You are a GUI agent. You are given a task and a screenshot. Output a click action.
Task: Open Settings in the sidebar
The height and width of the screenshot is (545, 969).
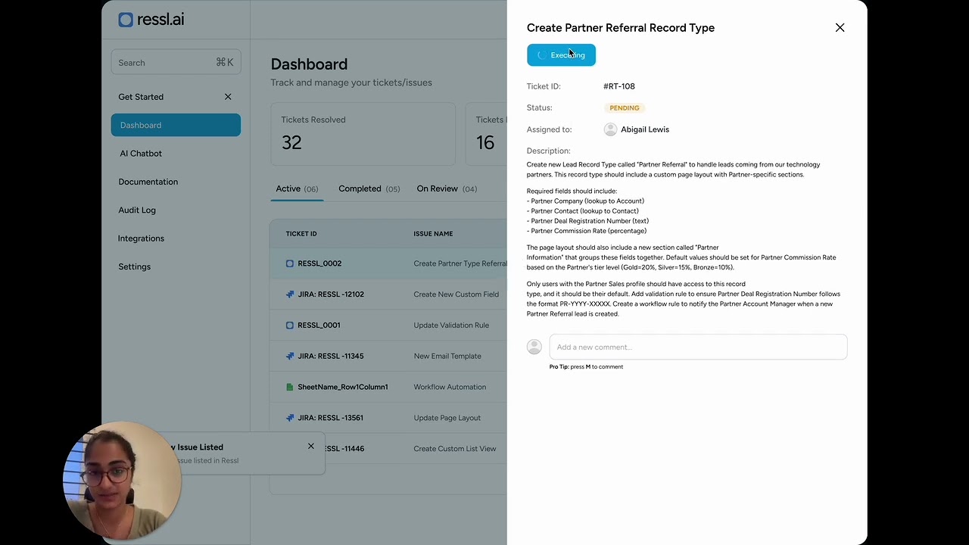(134, 266)
